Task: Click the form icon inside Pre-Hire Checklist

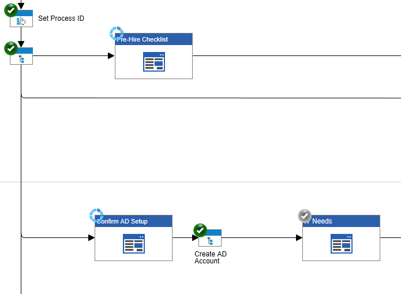Action: [153, 62]
